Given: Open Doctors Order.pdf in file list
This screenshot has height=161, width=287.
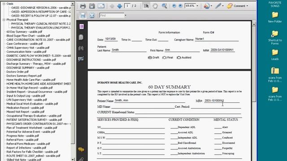Looking at the screenshot, I should coord(17,72).
